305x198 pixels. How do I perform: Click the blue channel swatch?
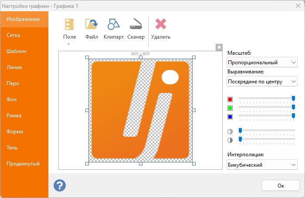pos(230,117)
